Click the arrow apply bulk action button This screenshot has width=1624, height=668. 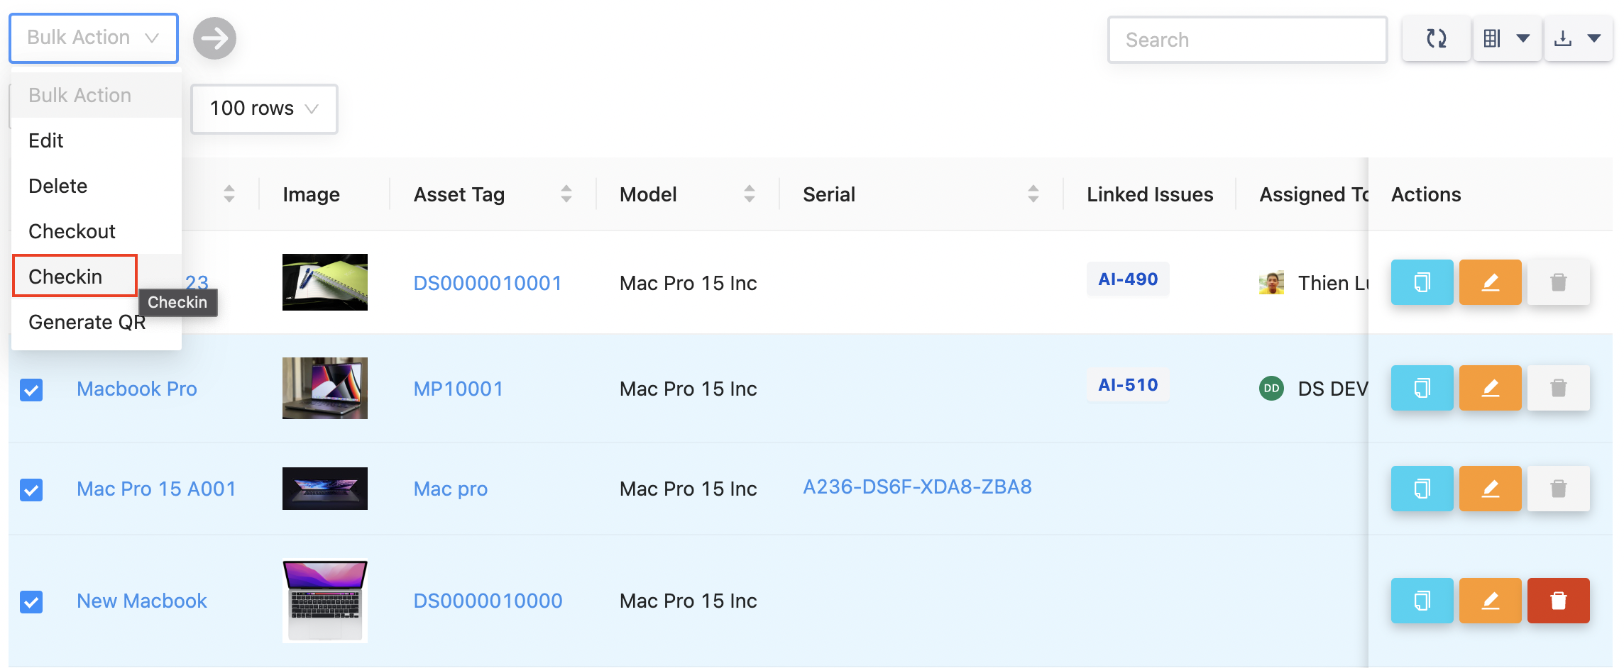[214, 38]
